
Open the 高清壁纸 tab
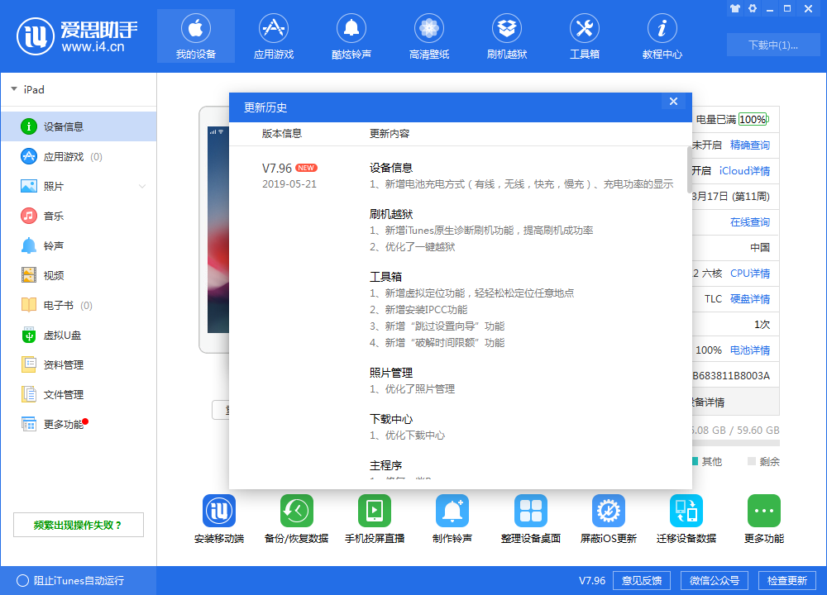[x=428, y=36]
